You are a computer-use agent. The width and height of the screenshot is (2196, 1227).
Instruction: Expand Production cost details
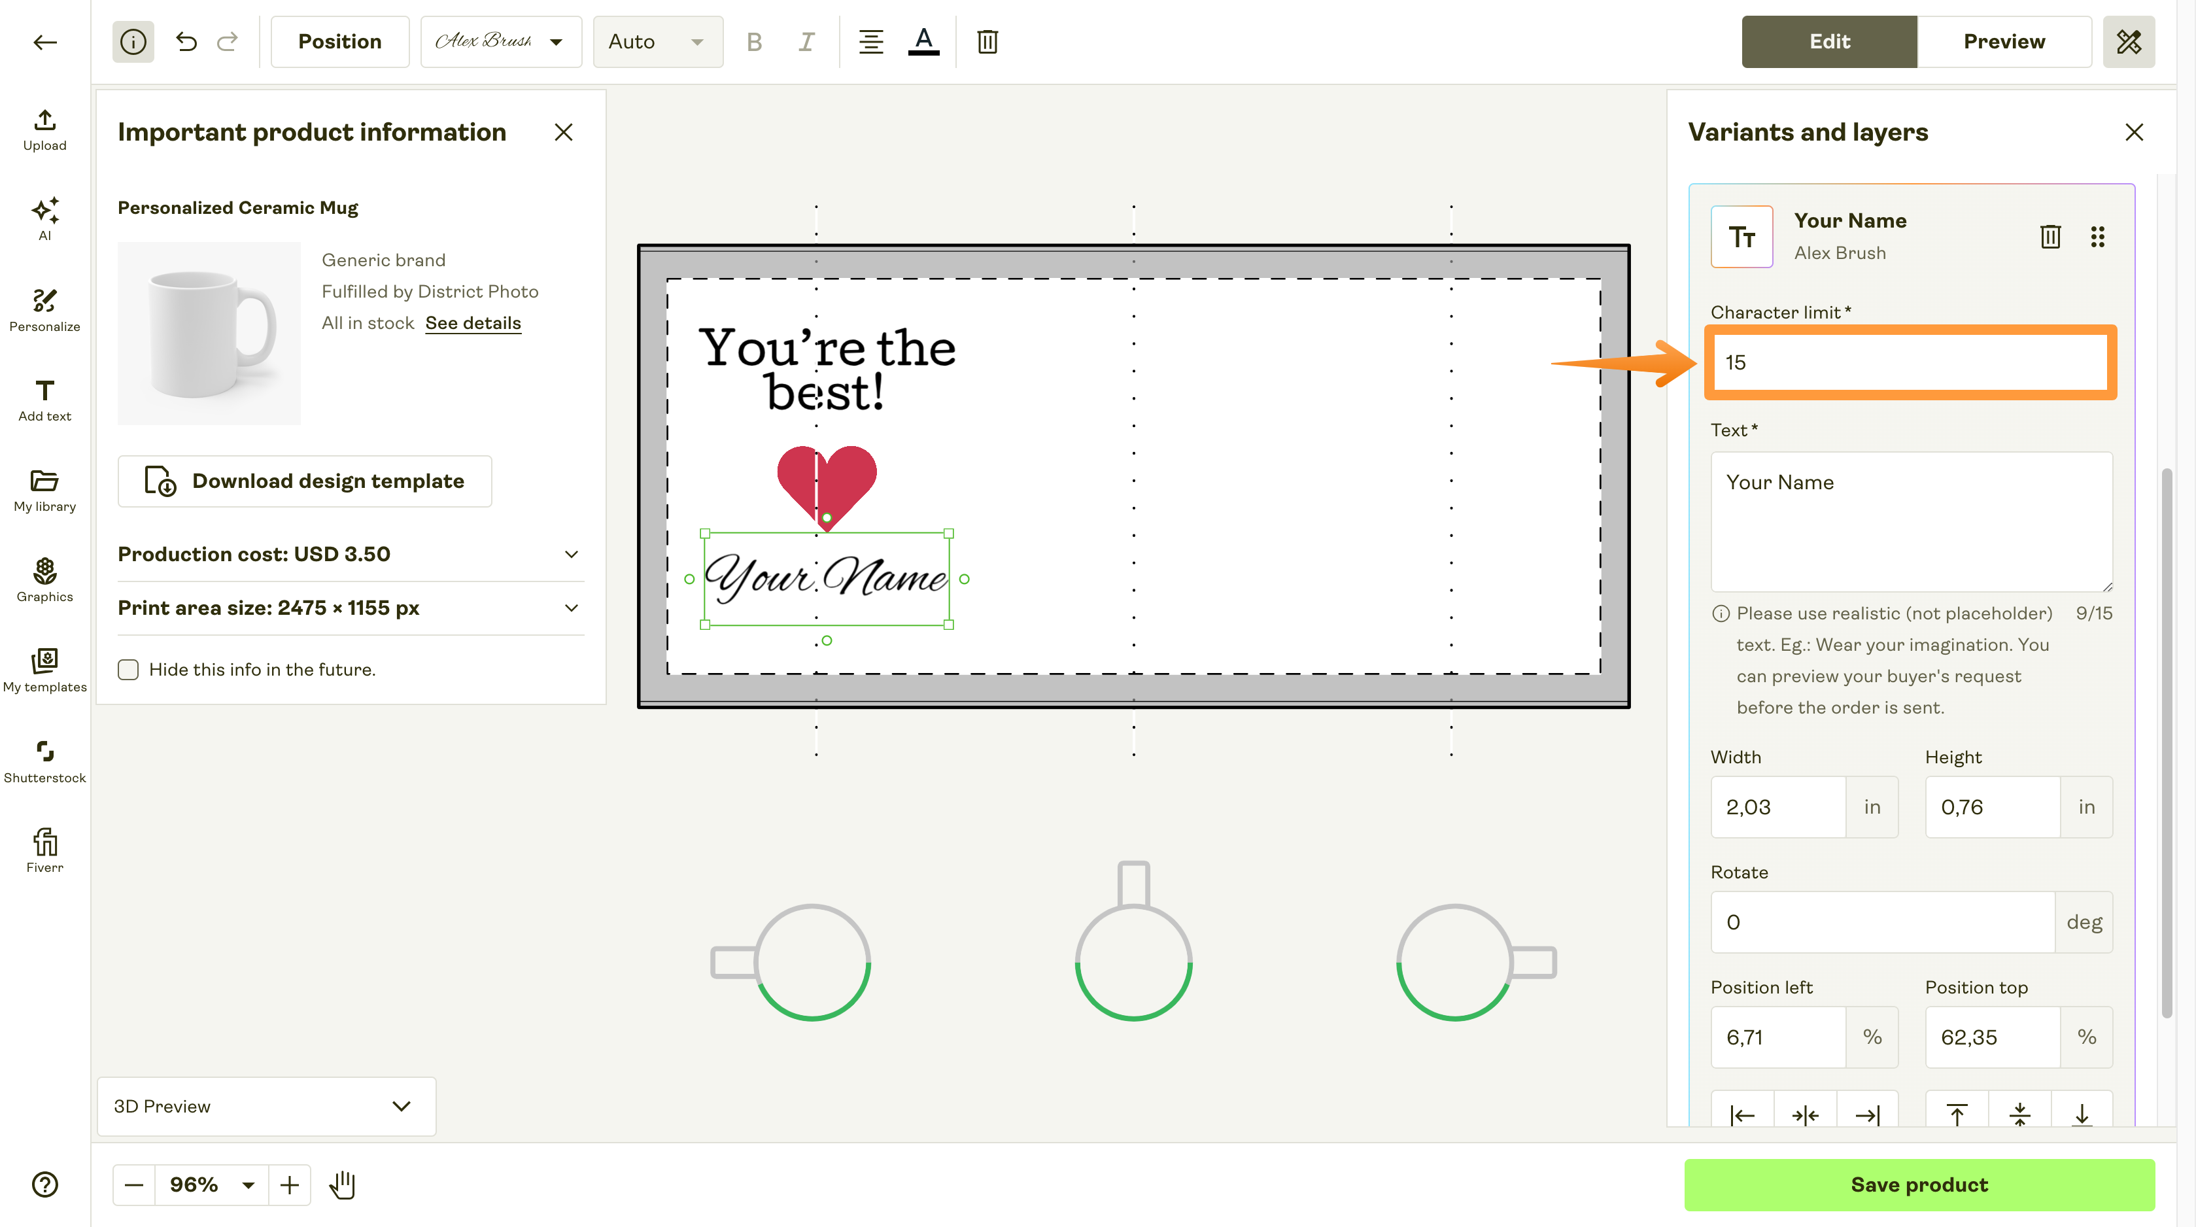(351, 554)
